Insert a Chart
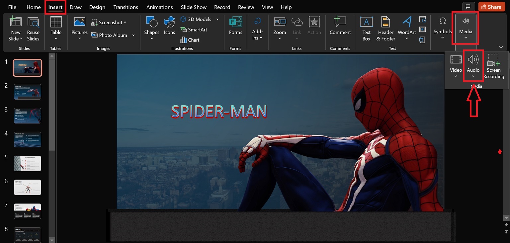Screen dimensions: 510x243 coord(190,40)
